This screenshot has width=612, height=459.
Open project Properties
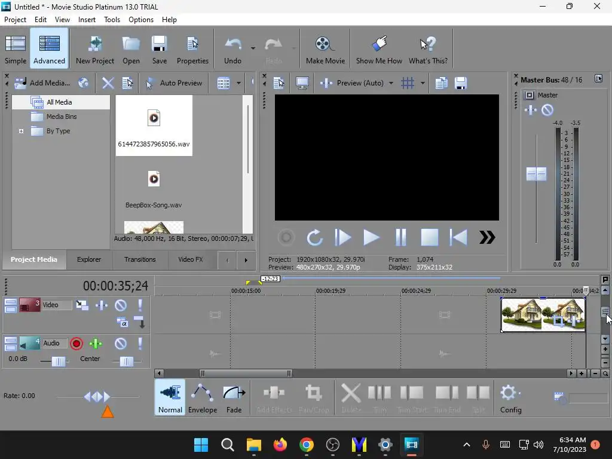point(192,49)
